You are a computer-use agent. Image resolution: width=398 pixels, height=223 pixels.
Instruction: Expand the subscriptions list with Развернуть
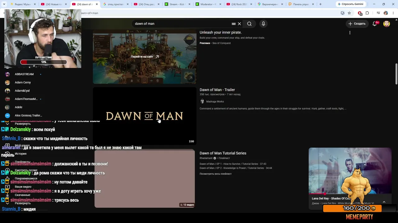click(23, 124)
